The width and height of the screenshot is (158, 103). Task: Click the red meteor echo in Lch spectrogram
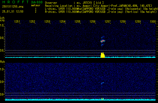pos(103,41)
